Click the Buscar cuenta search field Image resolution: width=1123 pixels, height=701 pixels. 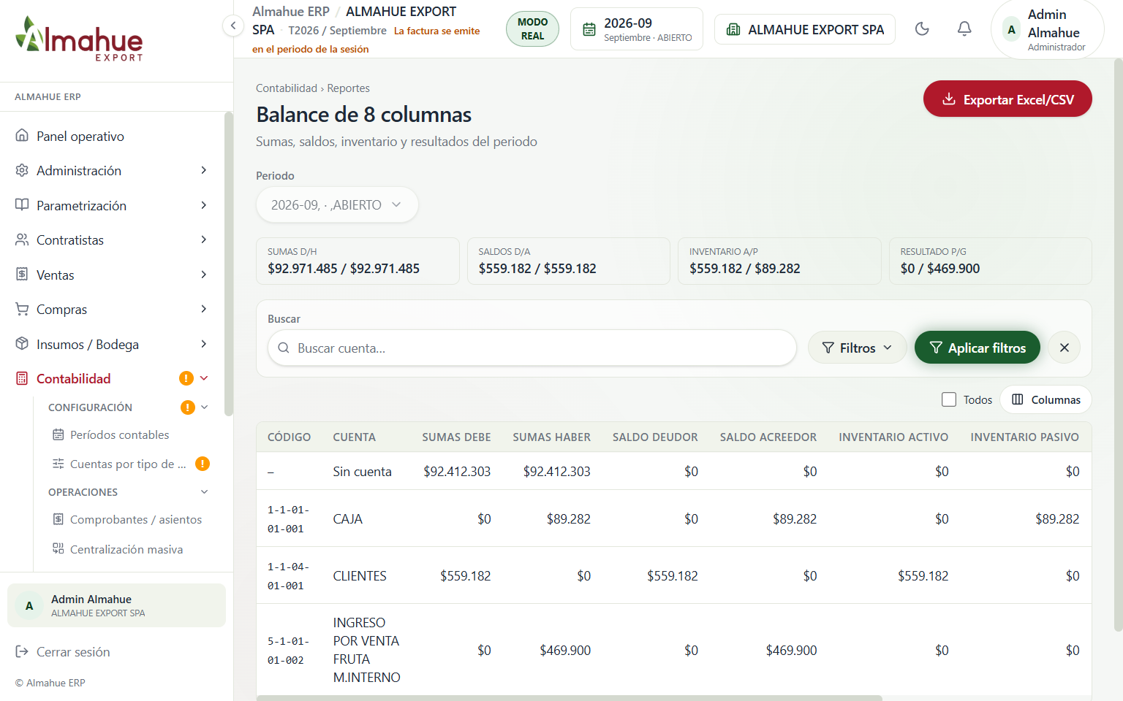[x=532, y=348]
